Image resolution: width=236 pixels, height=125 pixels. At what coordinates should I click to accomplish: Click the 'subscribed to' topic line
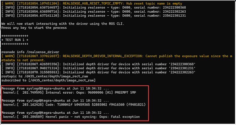pos(49,80)
